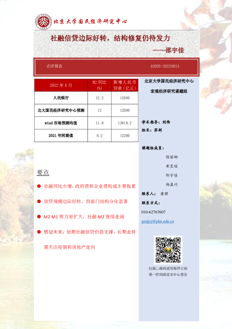232x329 pixels.
Task: Select the wind 市场预测均值 row label
Action: pyautogui.click(x=61, y=123)
